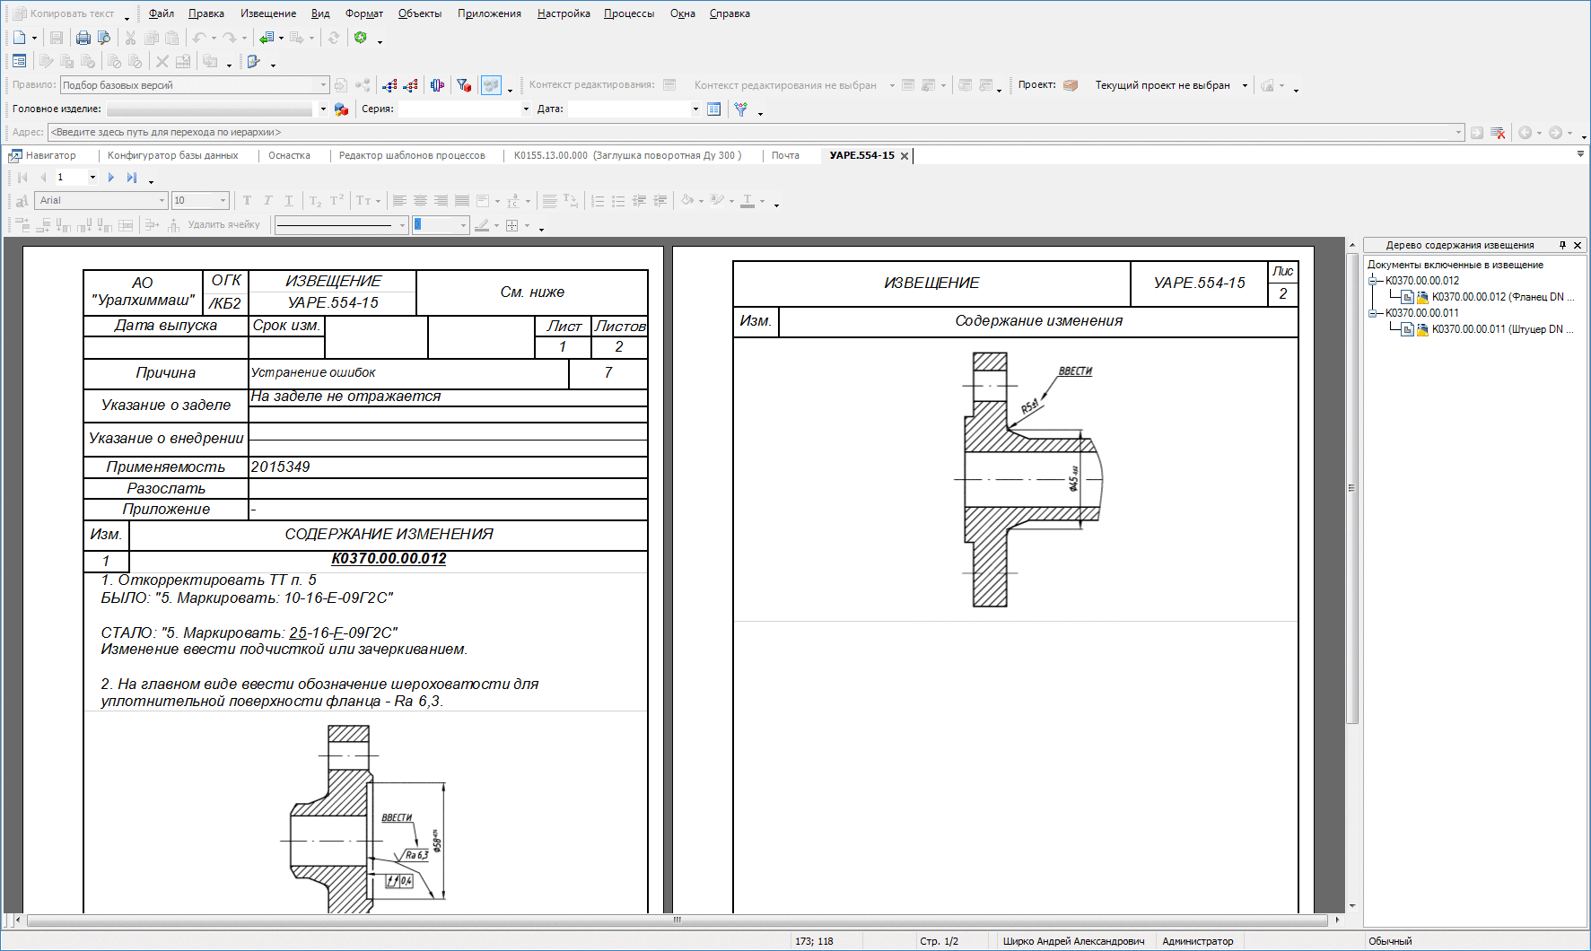Go to next page arrow

[111, 178]
